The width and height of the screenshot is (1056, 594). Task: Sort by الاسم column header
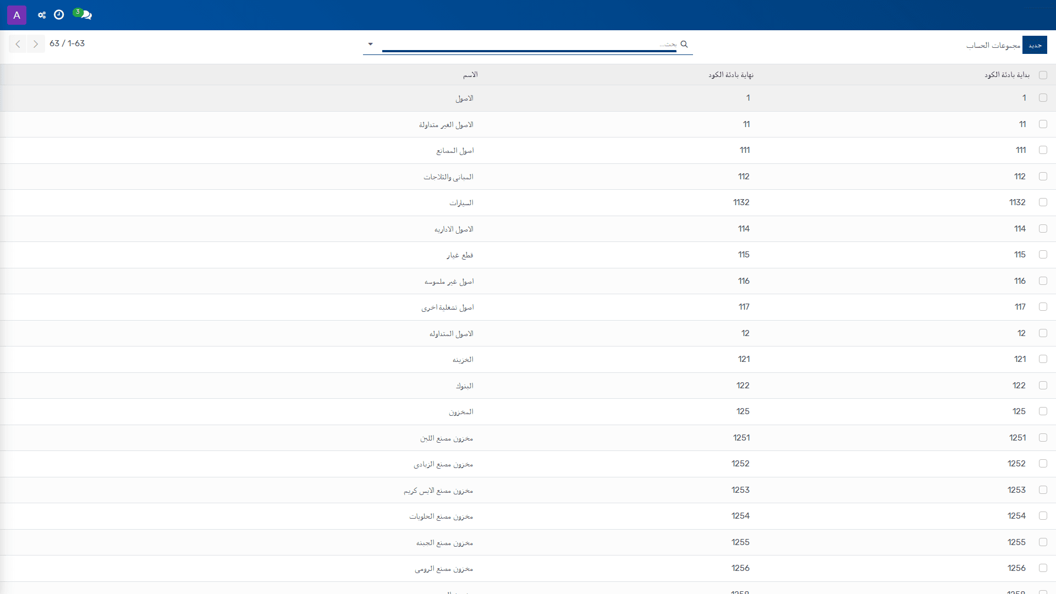click(x=470, y=75)
